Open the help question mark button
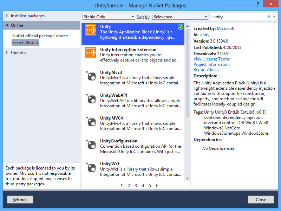 258,4
